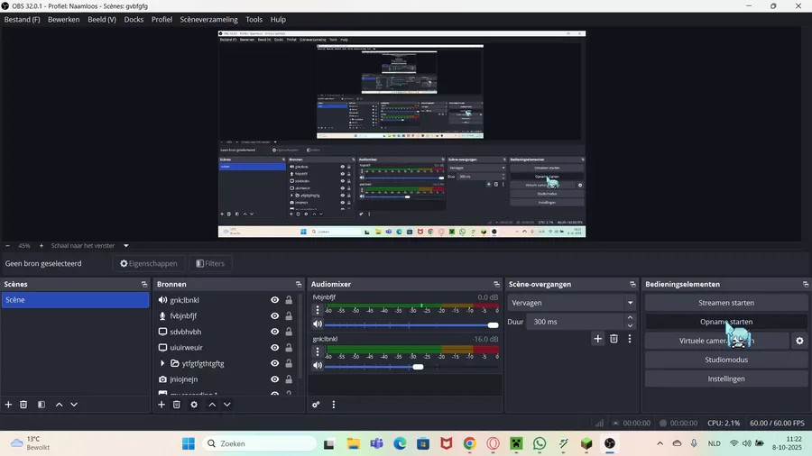Lock the sdvbhvbh source
This screenshot has width=812, height=456.
pos(289,332)
